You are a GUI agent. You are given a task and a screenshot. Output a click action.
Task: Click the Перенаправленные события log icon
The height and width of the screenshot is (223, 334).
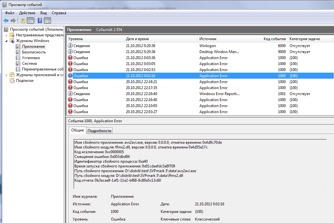(18, 69)
